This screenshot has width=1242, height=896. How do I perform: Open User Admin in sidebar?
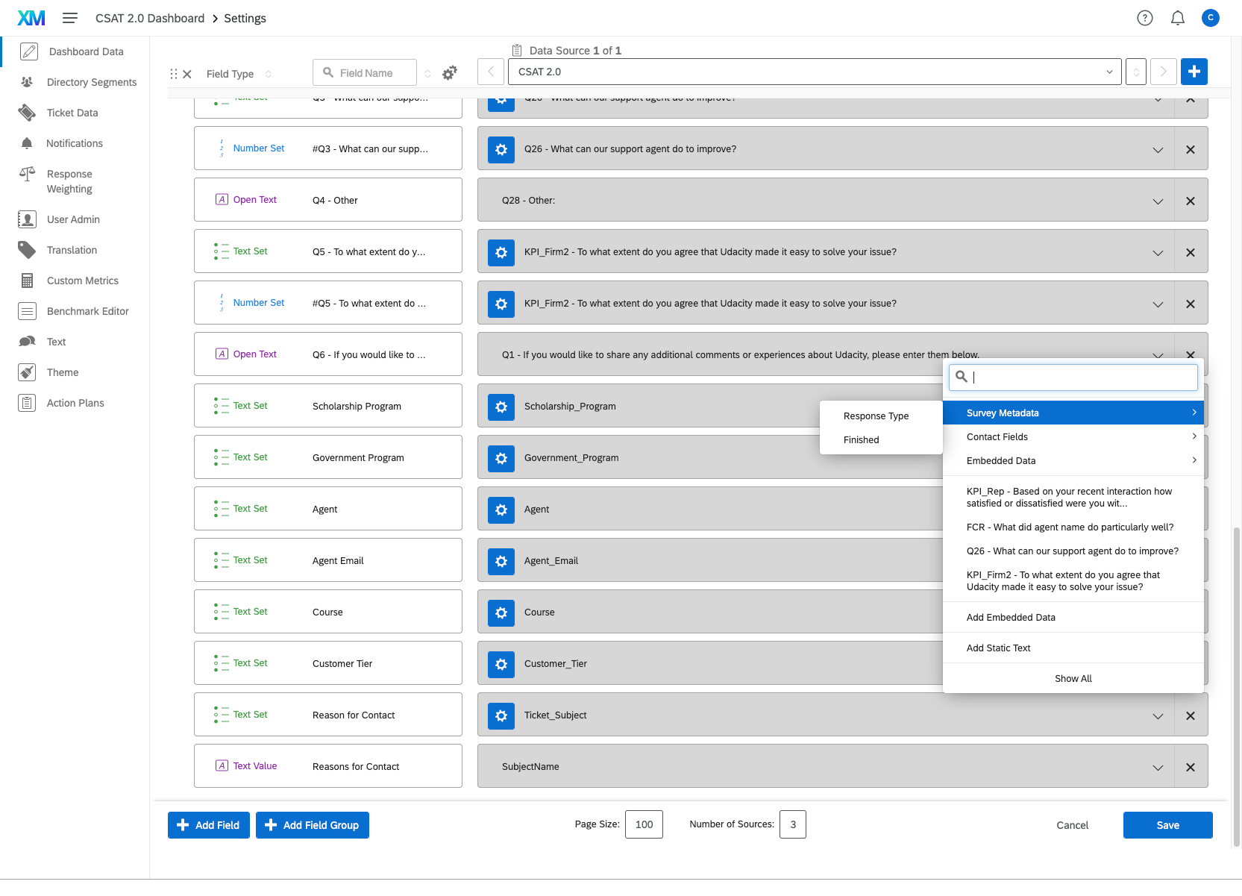(75, 219)
